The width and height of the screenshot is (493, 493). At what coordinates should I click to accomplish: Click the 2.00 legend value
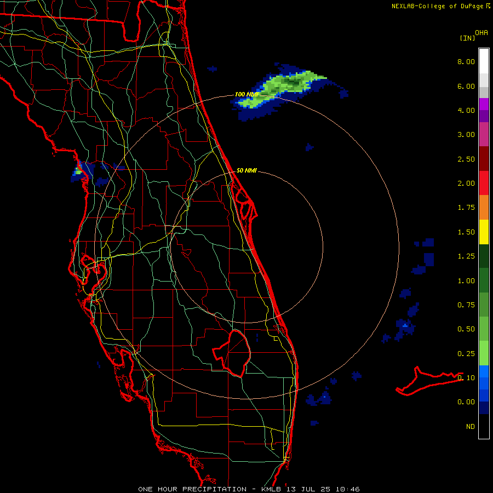tap(466, 184)
